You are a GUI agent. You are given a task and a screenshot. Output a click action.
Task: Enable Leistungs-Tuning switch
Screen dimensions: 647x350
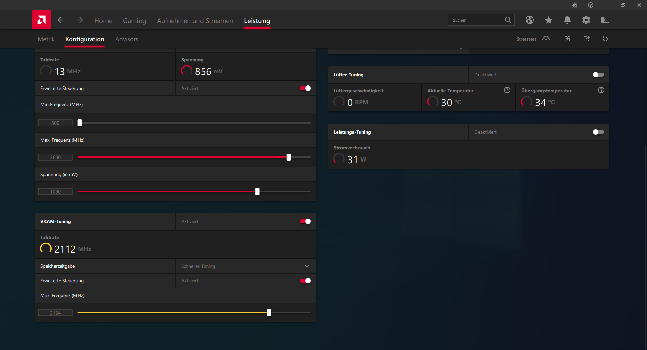pos(598,132)
